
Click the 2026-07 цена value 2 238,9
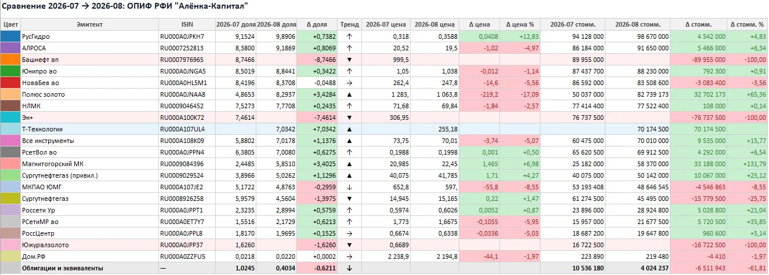point(397,256)
